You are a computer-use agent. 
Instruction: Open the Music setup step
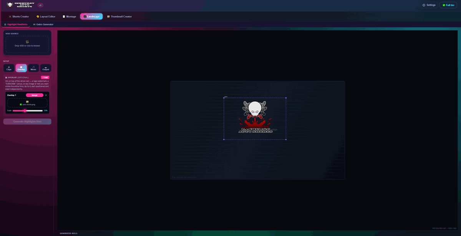click(33, 68)
